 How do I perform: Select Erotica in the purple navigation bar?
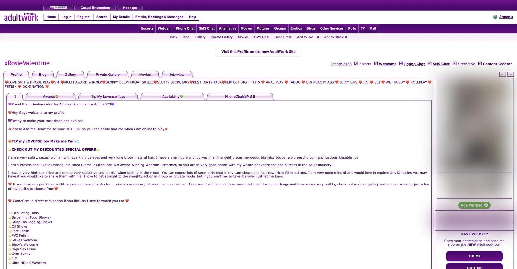[296, 28]
